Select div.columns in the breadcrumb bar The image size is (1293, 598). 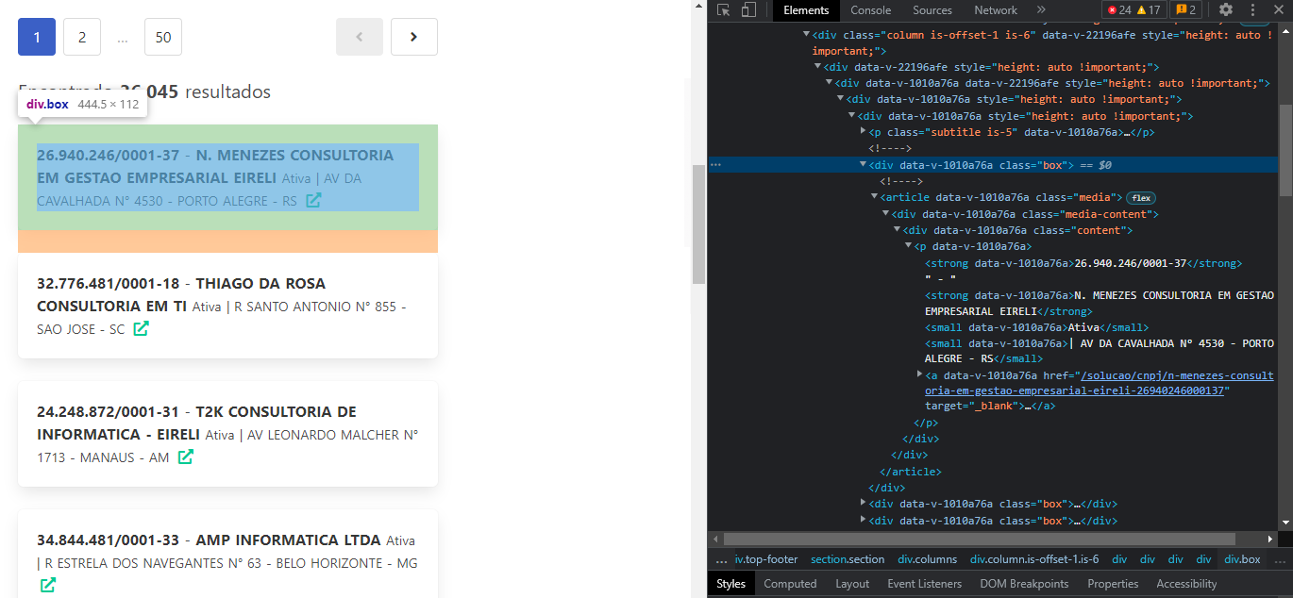point(927,558)
